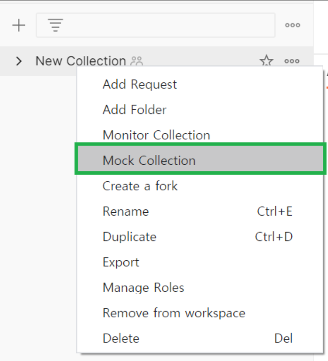The image size is (328, 361).
Task: Choose Export from the context menu
Action: point(200,262)
